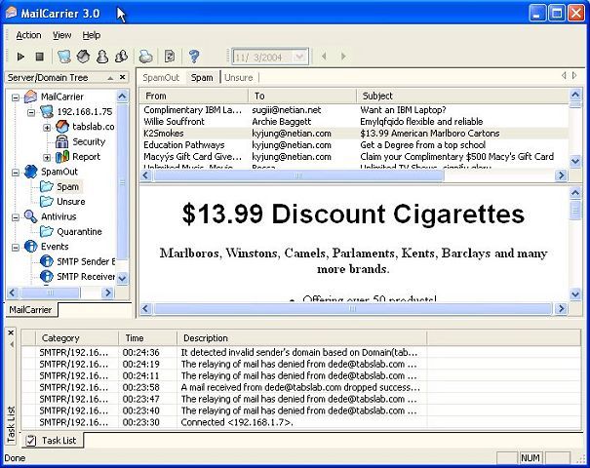Expand the tabslab.co domain node

click(47, 128)
